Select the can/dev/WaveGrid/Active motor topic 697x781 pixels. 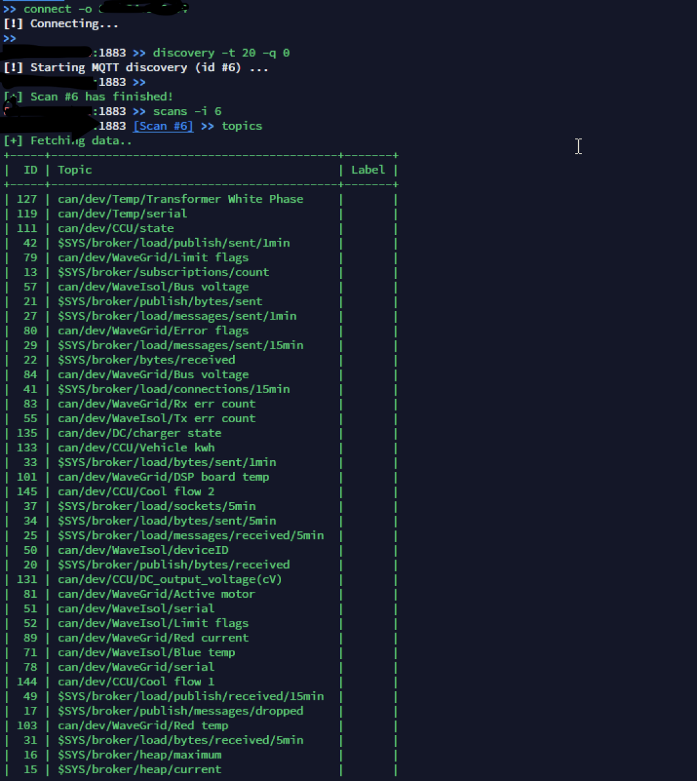(156, 594)
